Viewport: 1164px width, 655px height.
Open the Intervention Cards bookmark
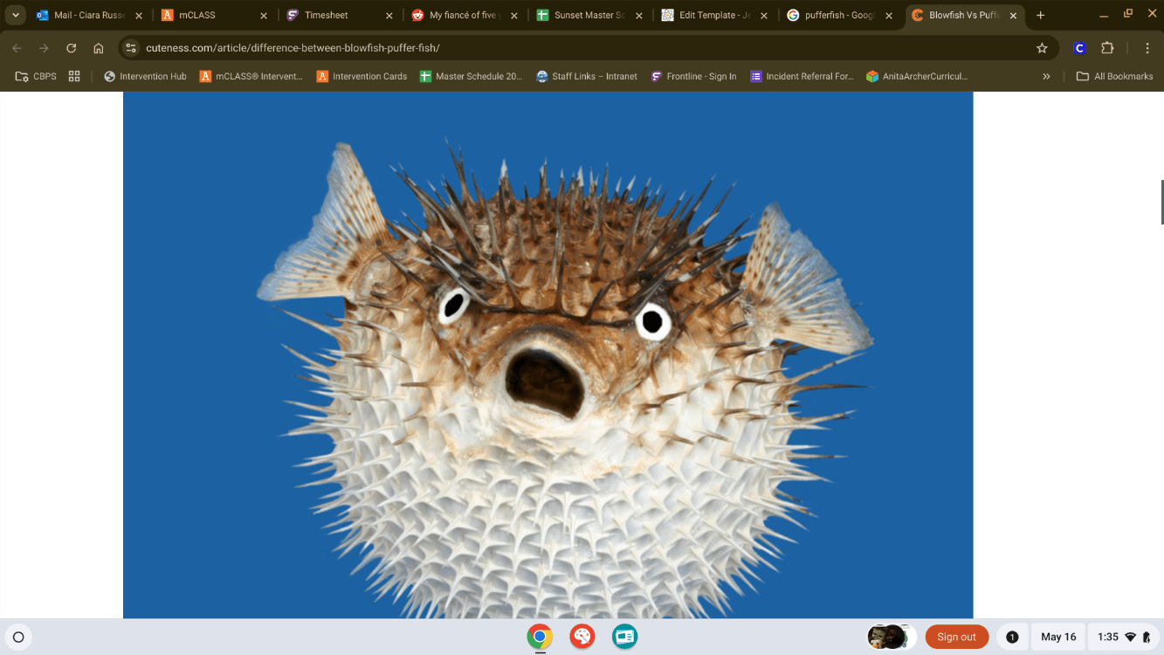[362, 76]
